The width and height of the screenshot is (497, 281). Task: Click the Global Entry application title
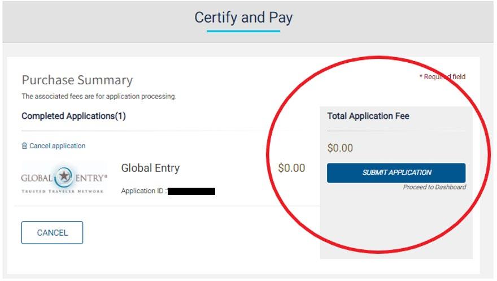[150, 168]
